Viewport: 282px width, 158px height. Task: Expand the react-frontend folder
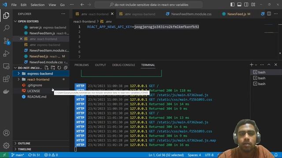pos(19,79)
